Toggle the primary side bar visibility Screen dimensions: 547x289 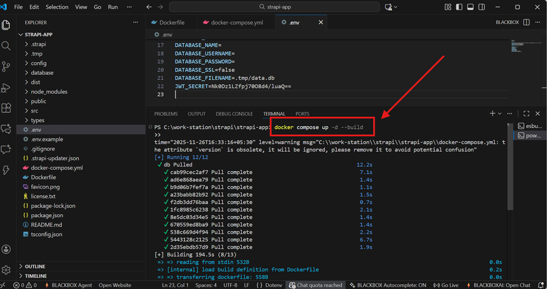(x=459, y=7)
